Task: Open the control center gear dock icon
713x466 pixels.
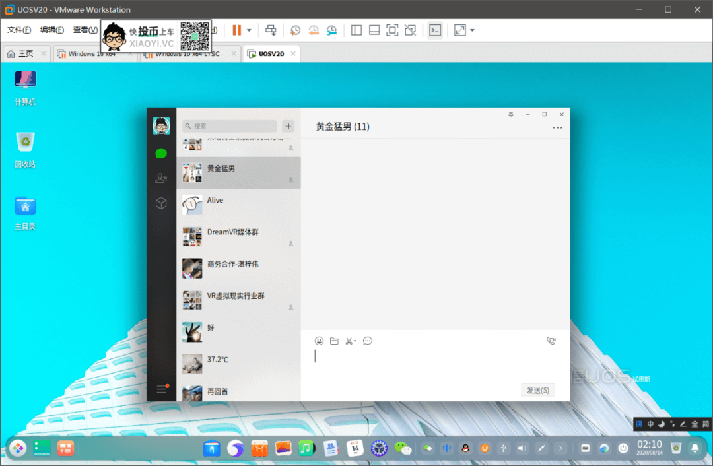Action: click(x=379, y=449)
